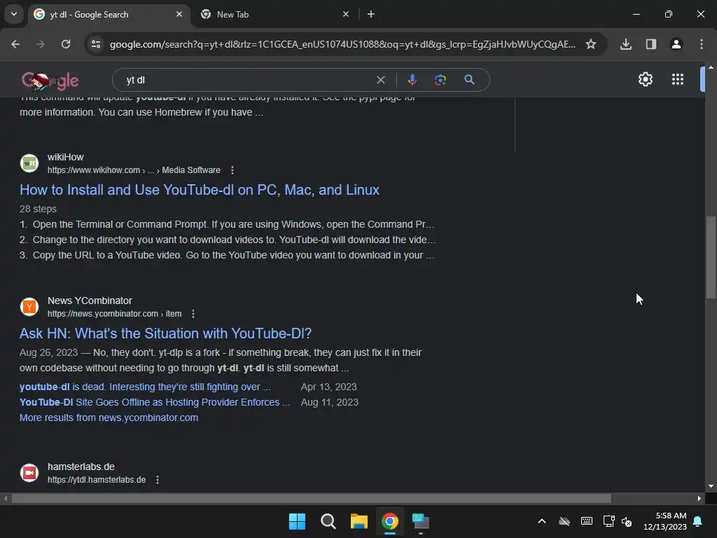The height and width of the screenshot is (538, 717).
Task: Open 'More results from news.ycombinator.com'
Action: (x=109, y=418)
